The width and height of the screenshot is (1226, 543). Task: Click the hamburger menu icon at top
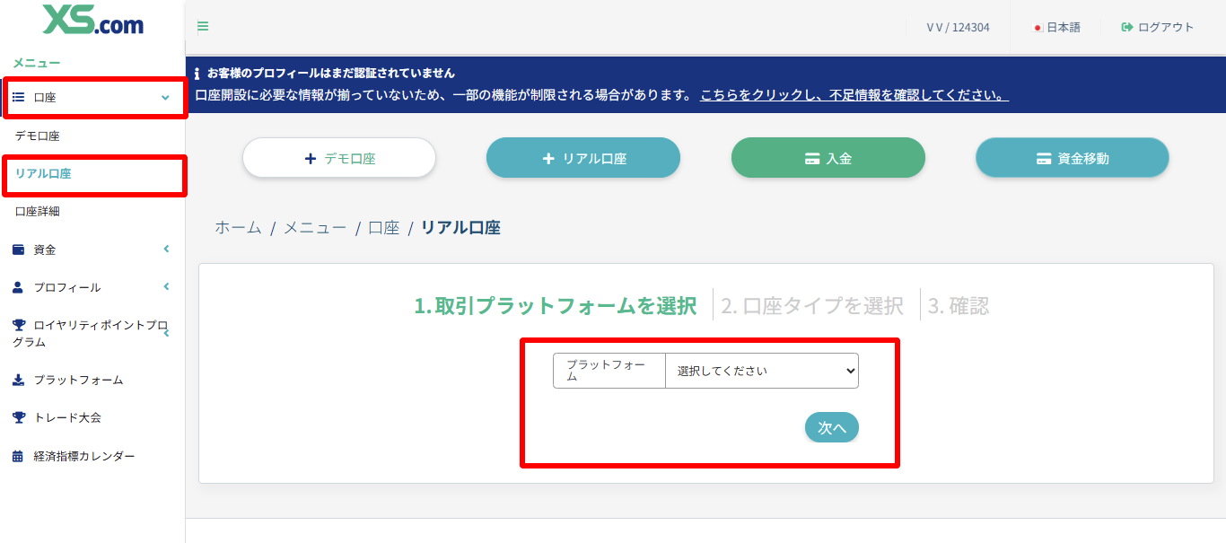203,26
